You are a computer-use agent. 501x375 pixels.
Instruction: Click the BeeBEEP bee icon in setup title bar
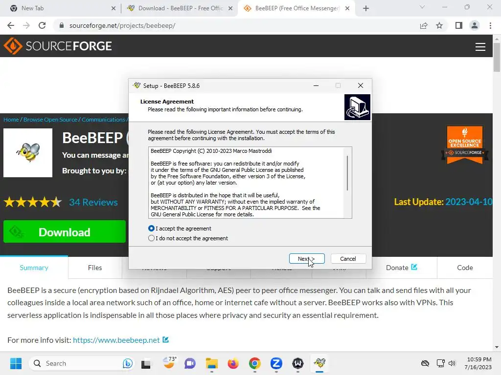click(137, 85)
